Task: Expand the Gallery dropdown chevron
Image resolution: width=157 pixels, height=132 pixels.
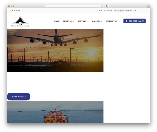Action: 101,21
